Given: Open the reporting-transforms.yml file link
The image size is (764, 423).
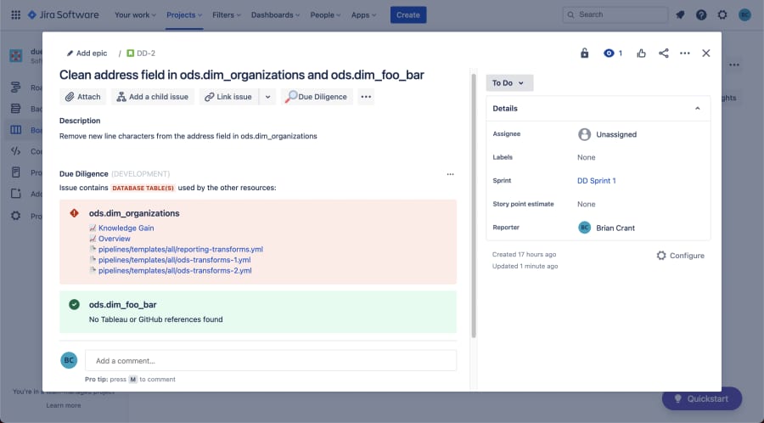Looking at the screenshot, I should [x=181, y=249].
